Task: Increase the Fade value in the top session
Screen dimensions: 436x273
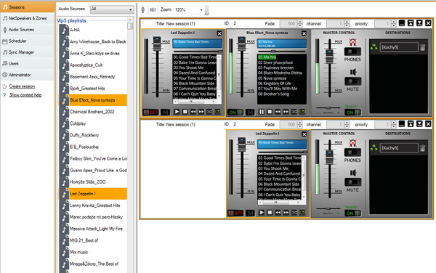Action: pos(299,22)
